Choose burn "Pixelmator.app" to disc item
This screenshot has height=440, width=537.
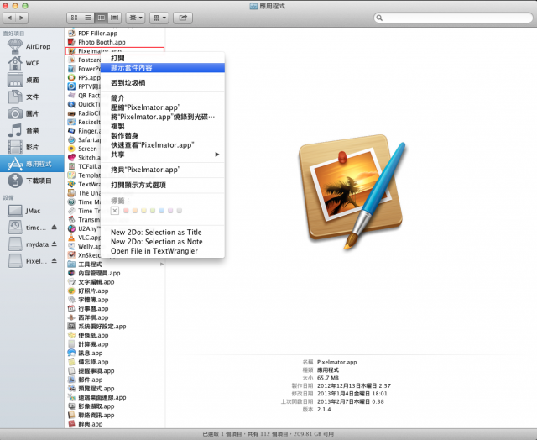pyautogui.click(x=163, y=117)
